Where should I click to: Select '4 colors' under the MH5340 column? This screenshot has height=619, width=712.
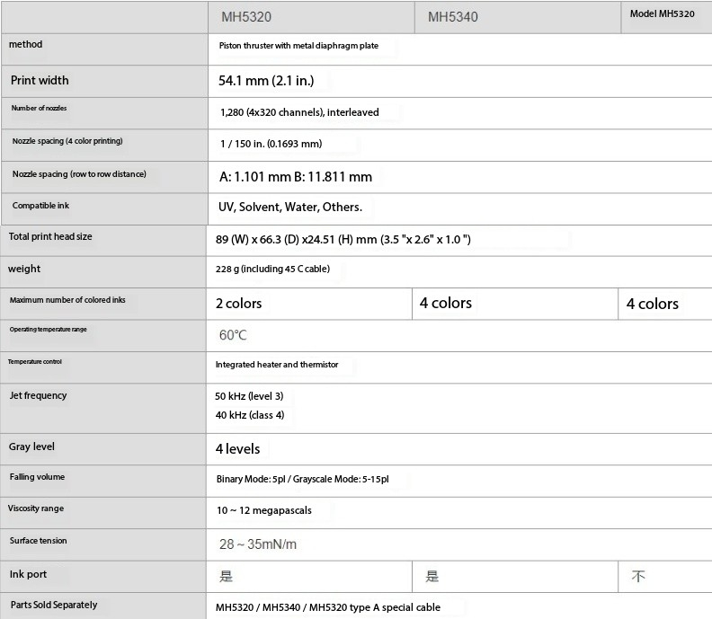446,303
